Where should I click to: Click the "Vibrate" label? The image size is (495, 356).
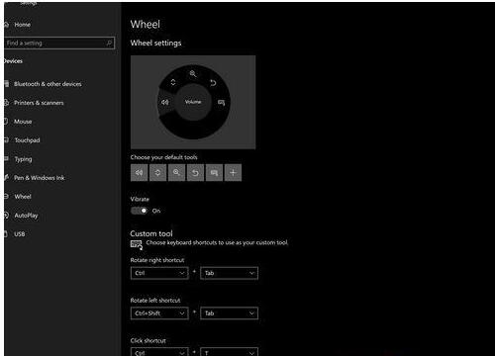[140, 199]
